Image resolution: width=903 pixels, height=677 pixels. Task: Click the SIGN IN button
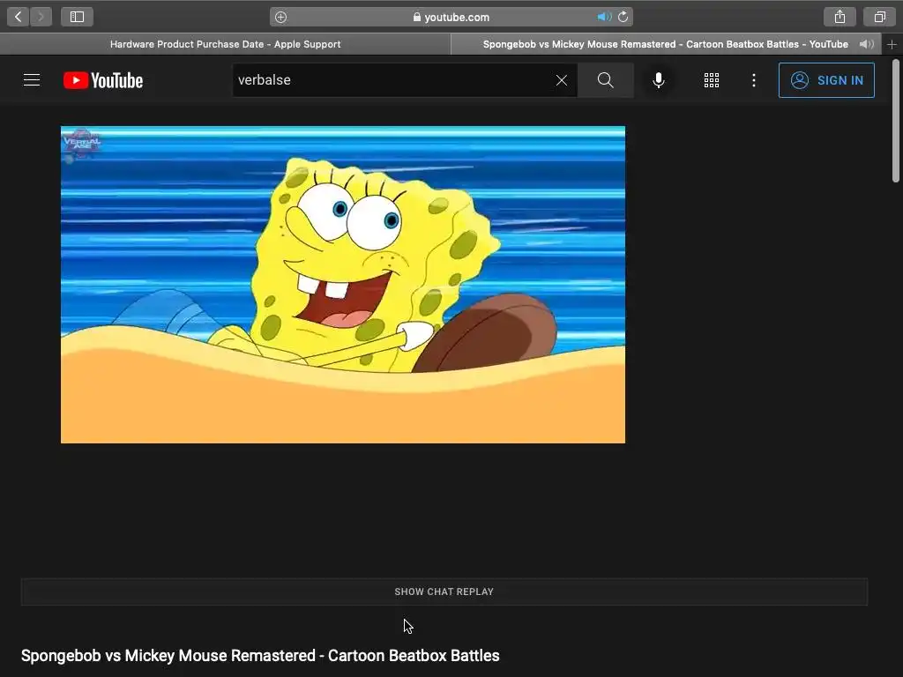[826, 80]
